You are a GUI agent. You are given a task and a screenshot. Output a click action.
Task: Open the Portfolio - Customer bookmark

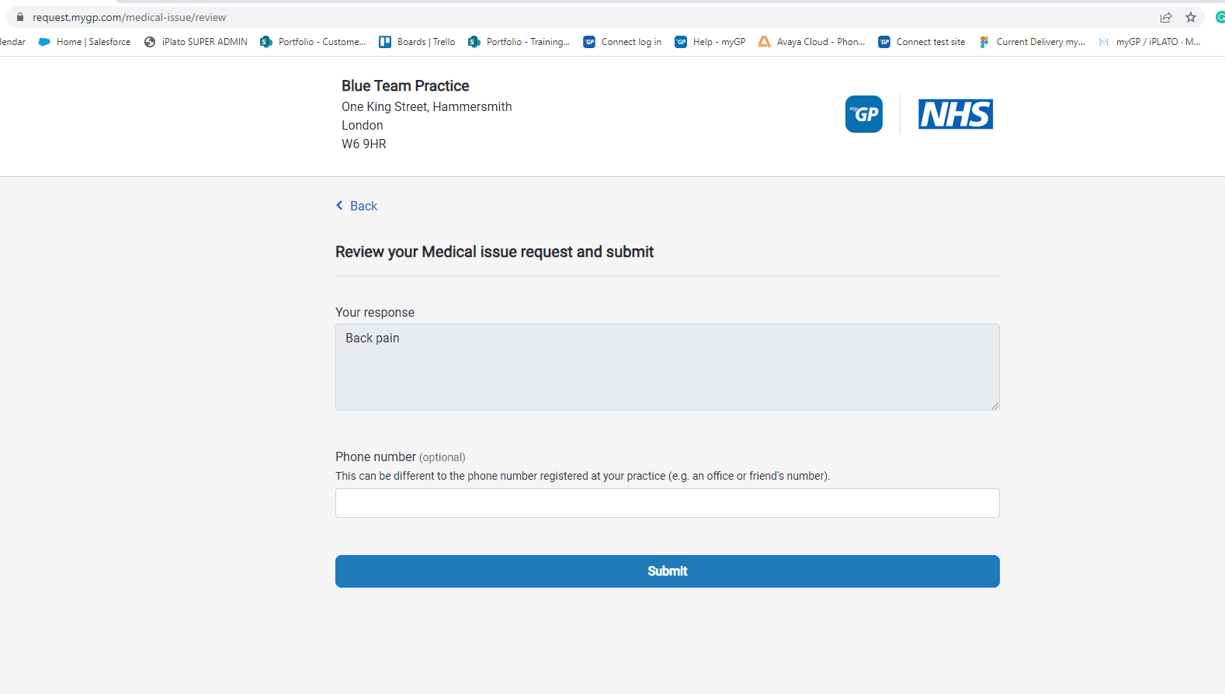(x=314, y=42)
